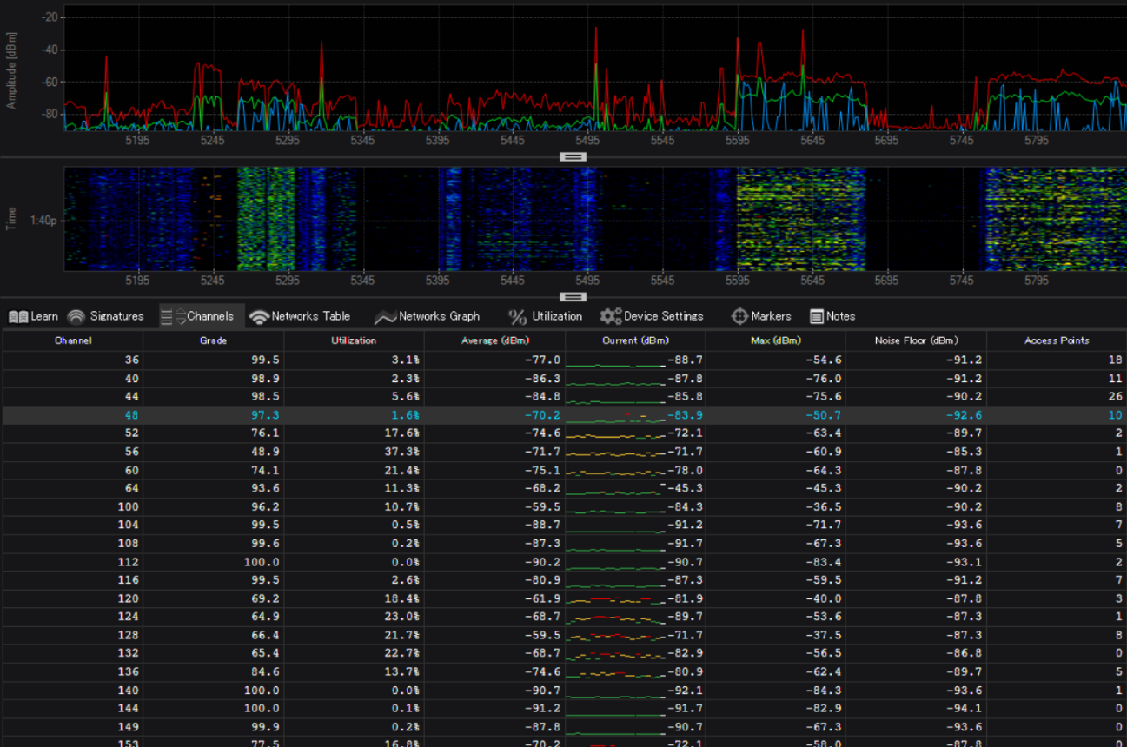Sort by Noise Floor (dBm) column header
The image size is (1127, 747).
916,340
